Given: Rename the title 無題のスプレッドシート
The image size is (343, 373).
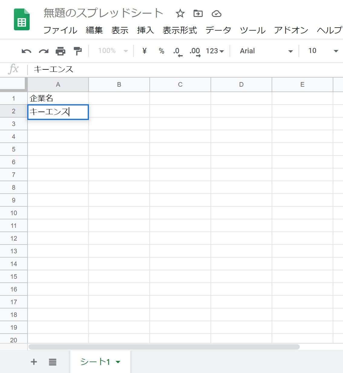Looking at the screenshot, I should [103, 13].
